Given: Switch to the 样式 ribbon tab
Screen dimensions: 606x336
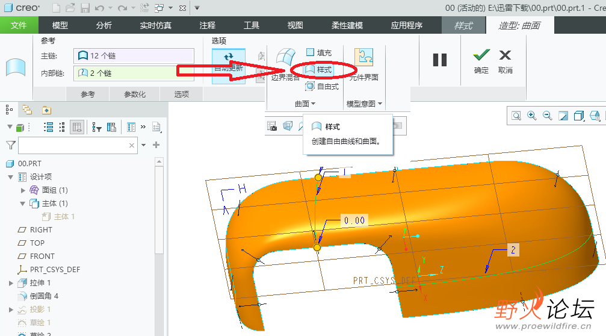Looking at the screenshot, I should (463, 25).
